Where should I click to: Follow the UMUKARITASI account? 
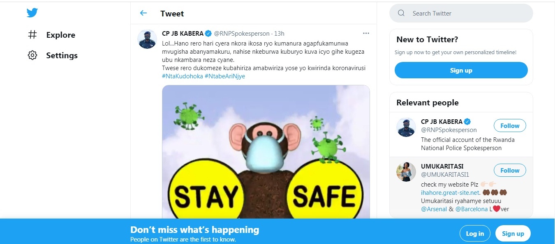(x=510, y=170)
